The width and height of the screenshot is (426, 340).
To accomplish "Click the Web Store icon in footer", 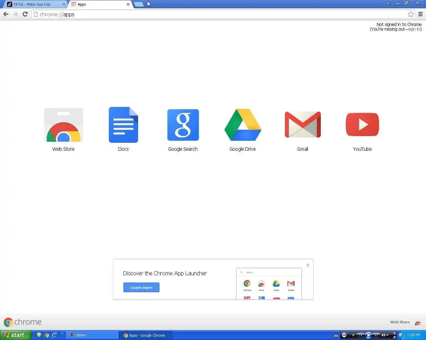I will click(x=418, y=323).
